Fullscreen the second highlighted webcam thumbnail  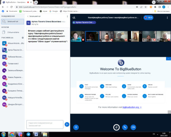(97, 33)
